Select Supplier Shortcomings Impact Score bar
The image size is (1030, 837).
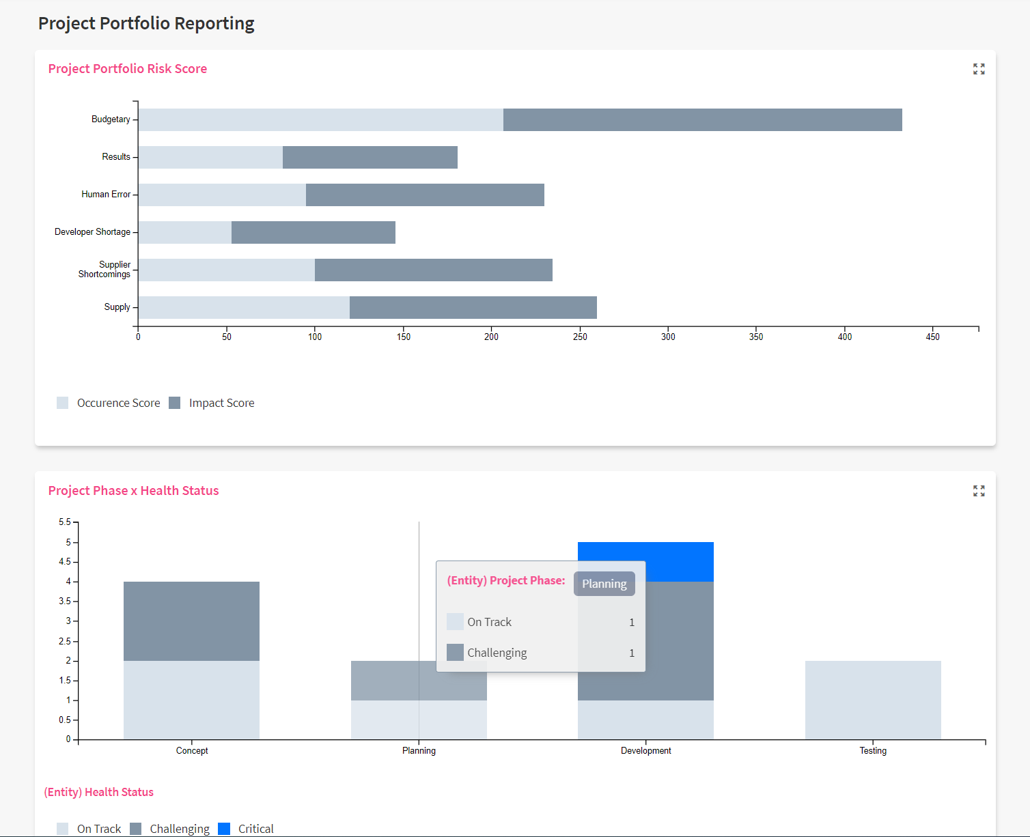tap(433, 270)
